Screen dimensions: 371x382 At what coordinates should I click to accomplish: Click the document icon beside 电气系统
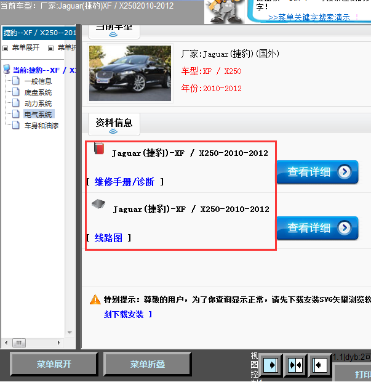(x=16, y=114)
